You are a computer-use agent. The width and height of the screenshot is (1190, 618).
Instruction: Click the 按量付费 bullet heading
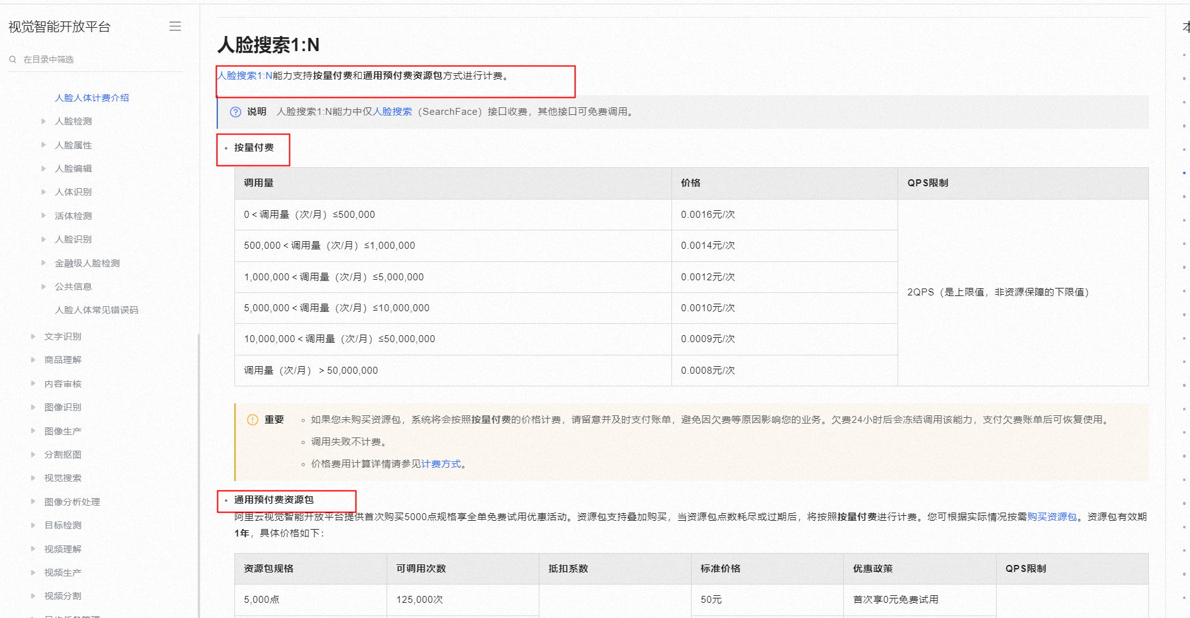(x=254, y=148)
